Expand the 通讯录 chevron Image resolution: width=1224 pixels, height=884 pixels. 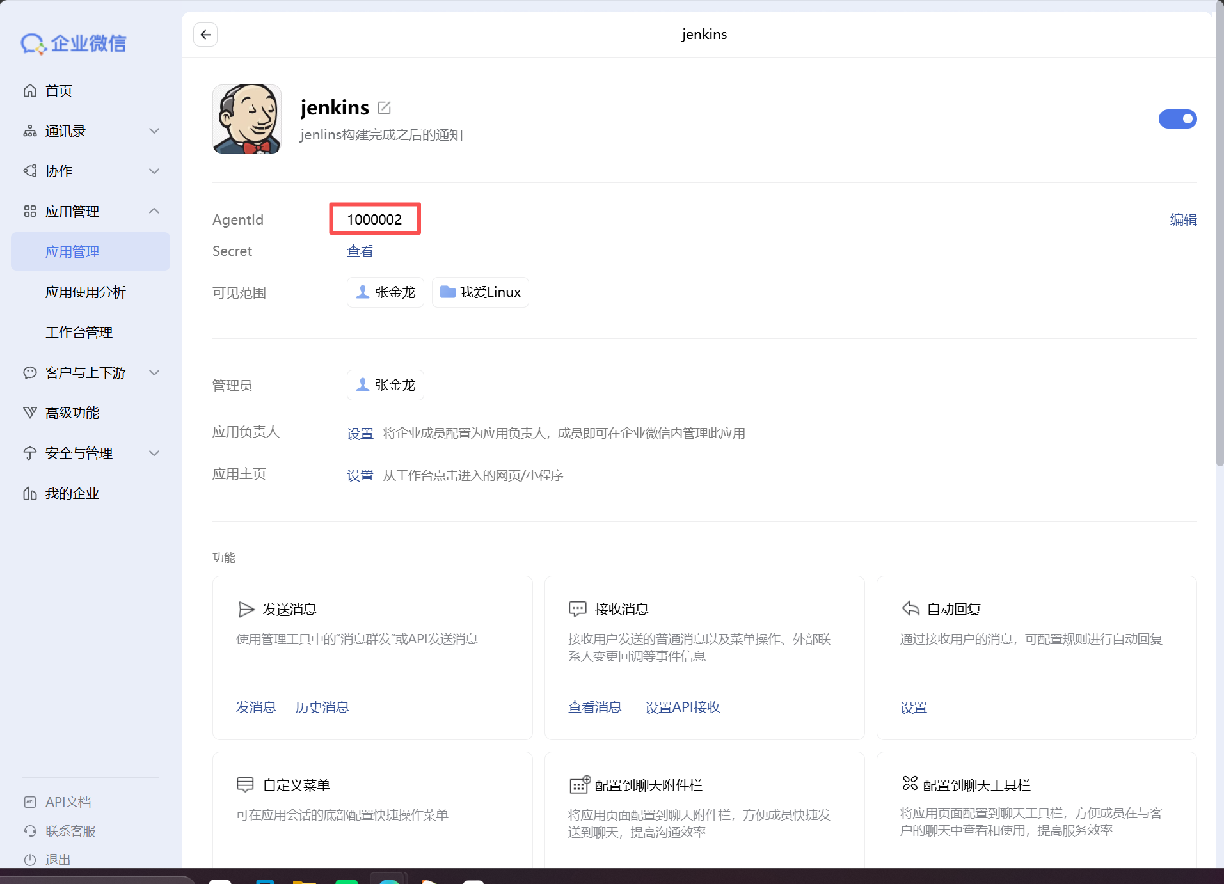[154, 131]
